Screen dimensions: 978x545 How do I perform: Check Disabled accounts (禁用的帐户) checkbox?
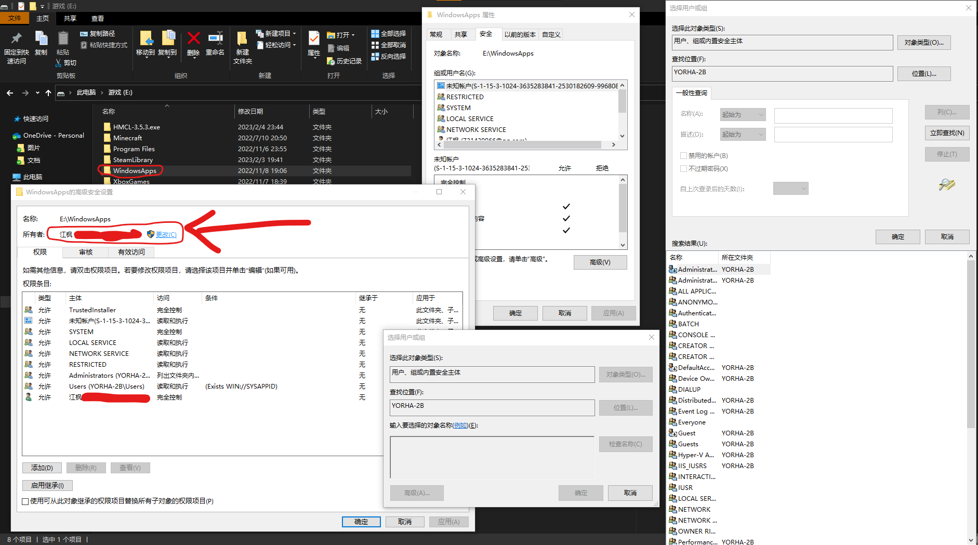click(x=683, y=155)
